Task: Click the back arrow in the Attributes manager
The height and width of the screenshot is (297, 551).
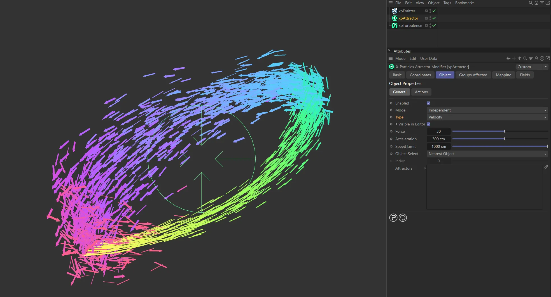Action: (508, 58)
